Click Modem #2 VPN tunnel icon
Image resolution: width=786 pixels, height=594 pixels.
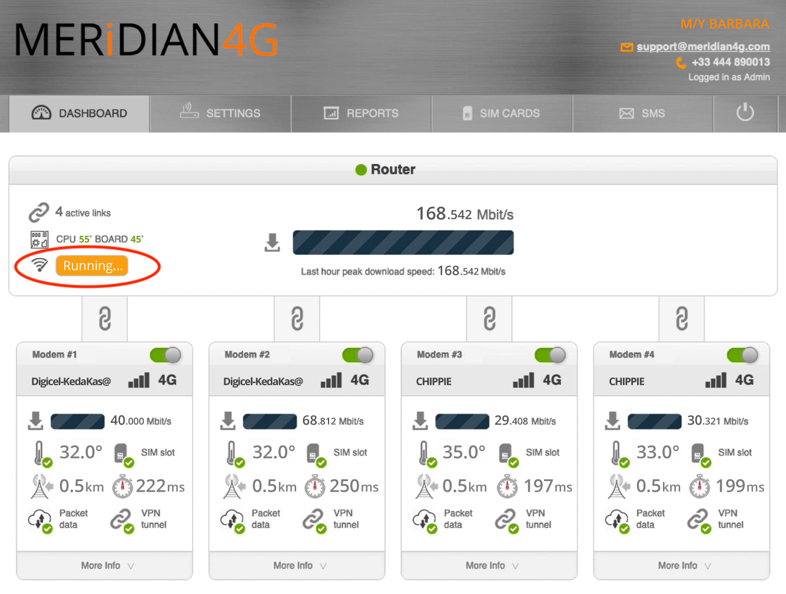tap(314, 520)
